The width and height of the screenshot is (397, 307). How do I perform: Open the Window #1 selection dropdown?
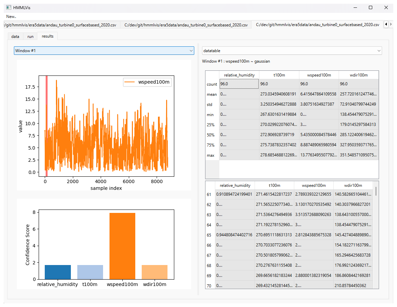click(104, 51)
